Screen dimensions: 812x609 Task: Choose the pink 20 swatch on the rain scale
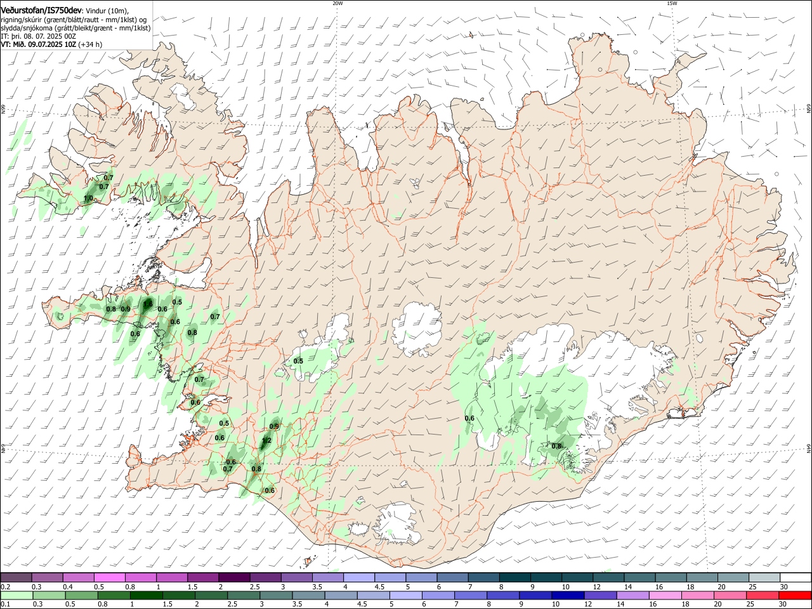click(x=730, y=596)
